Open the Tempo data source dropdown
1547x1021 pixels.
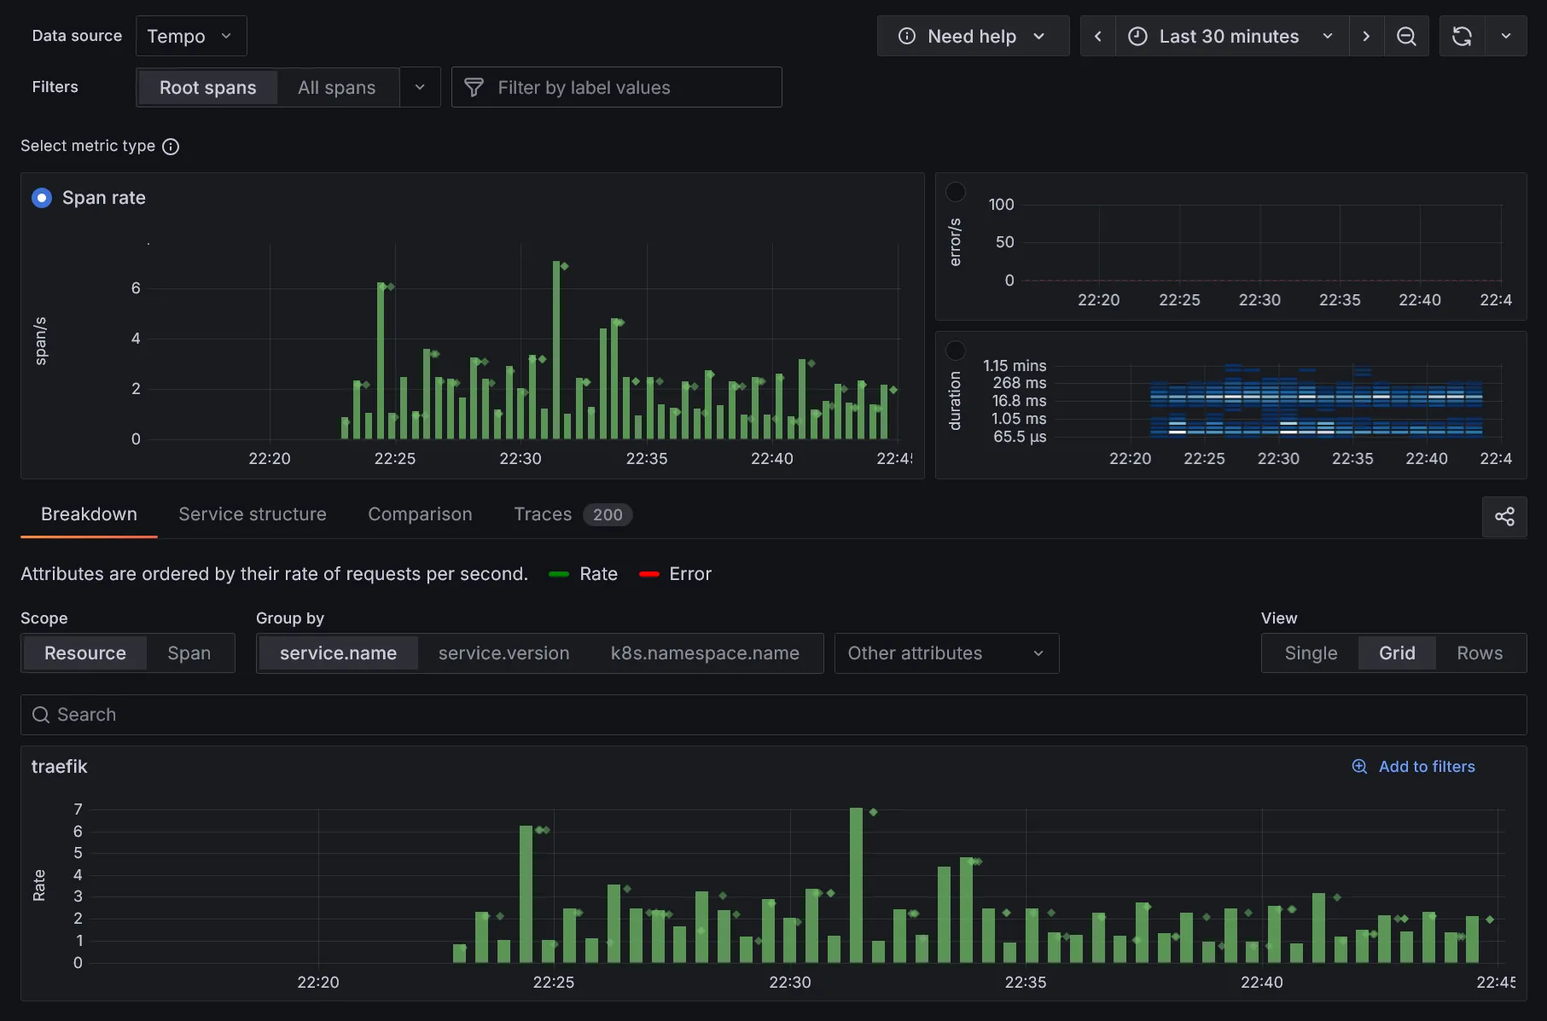pos(190,36)
